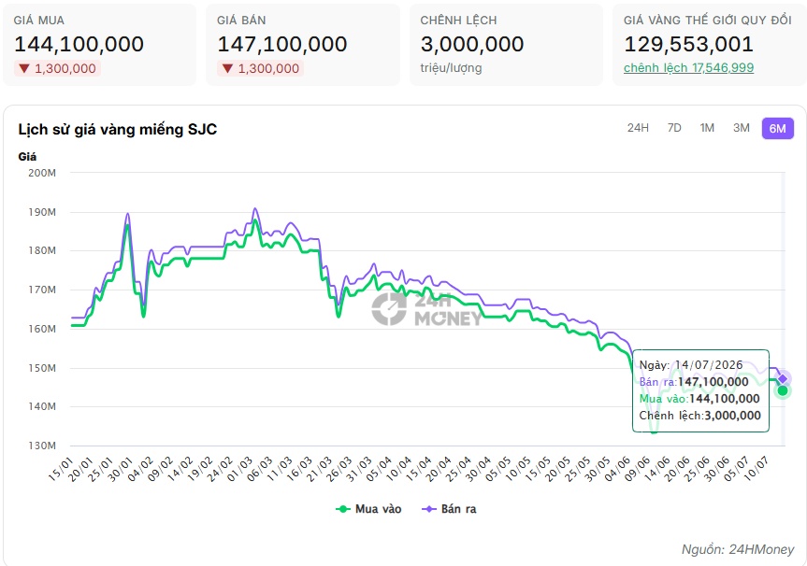Image resolution: width=807 pixels, height=566 pixels.
Task: Click the 130M y-axis label
Action: click(42, 446)
